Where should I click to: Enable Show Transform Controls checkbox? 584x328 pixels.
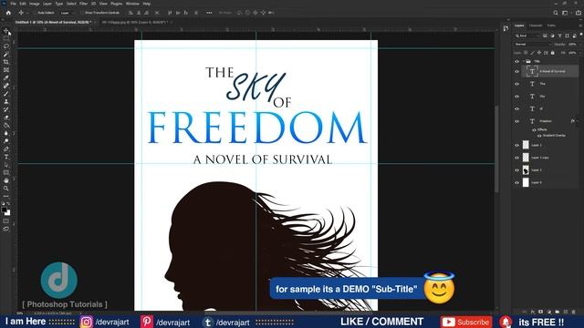pos(82,13)
